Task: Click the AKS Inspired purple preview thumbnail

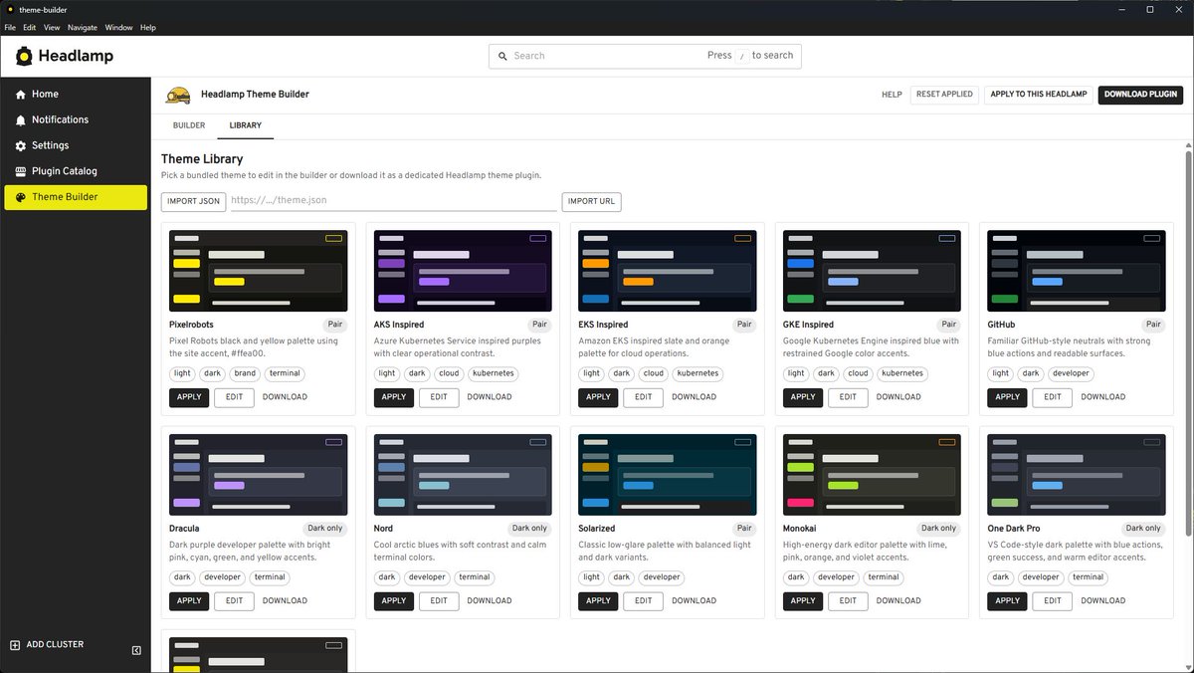Action: pos(463,271)
